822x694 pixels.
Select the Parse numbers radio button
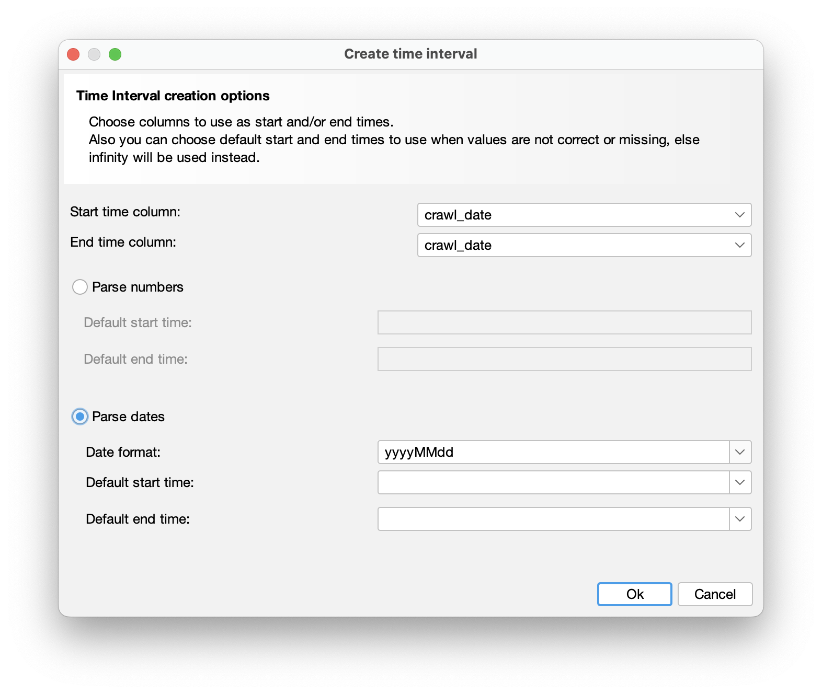tap(80, 287)
